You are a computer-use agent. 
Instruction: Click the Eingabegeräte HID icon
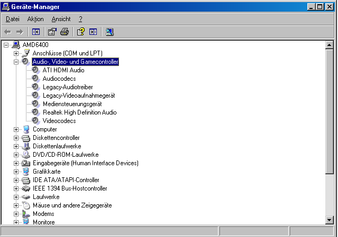point(26,163)
